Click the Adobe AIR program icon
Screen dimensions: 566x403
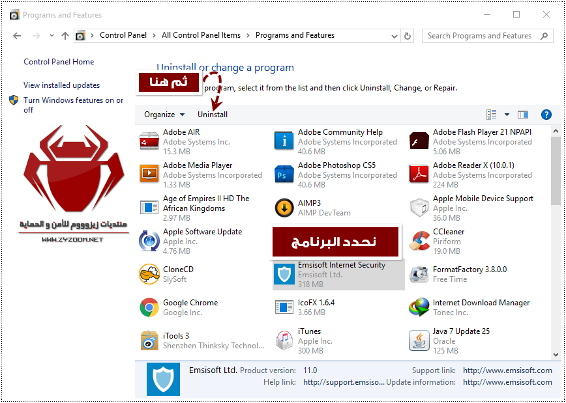tap(149, 142)
